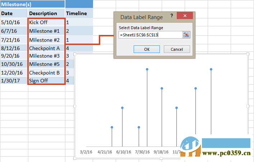Click the Select Data Label Range input field
Screen dimensions: 254x162
coord(151,35)
